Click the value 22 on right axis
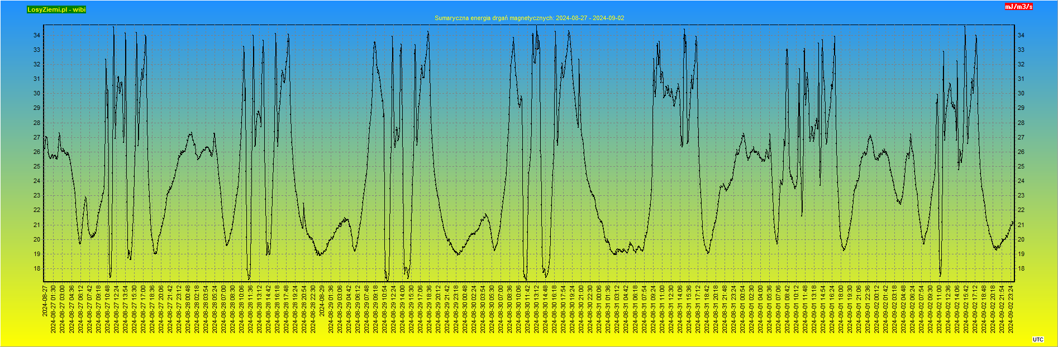 click(x=1021, y=210)
